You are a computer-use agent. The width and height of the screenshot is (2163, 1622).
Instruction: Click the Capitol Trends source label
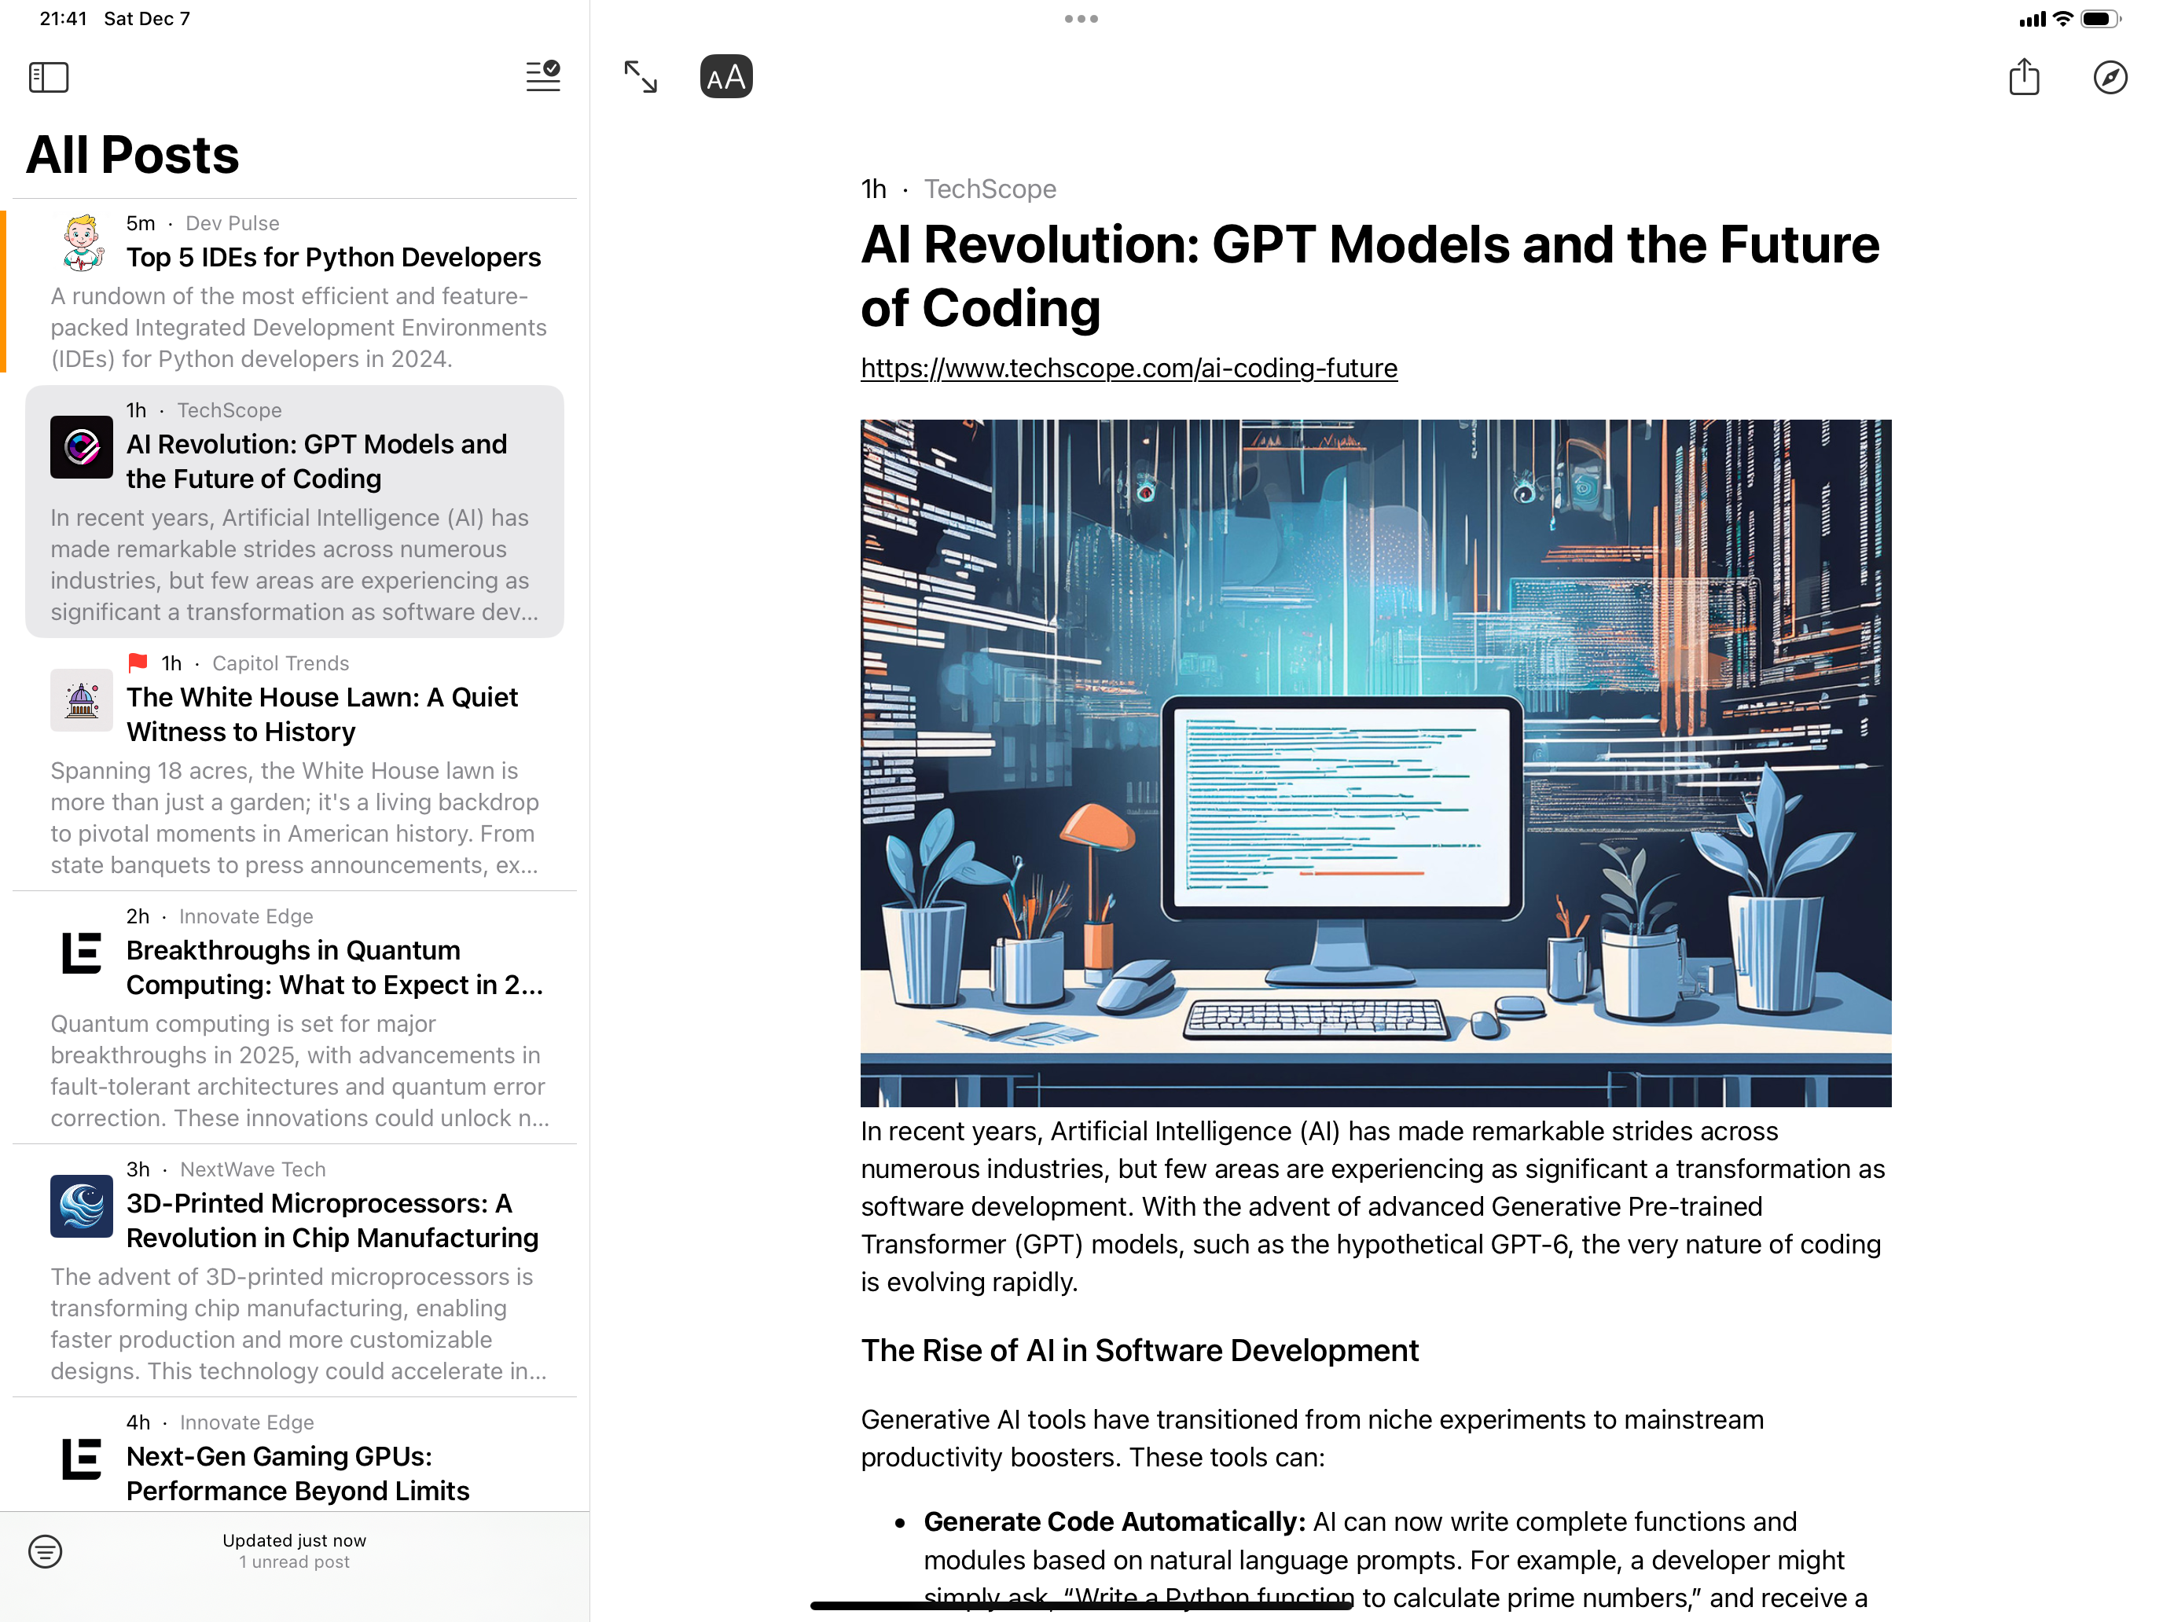coord(281,663)
